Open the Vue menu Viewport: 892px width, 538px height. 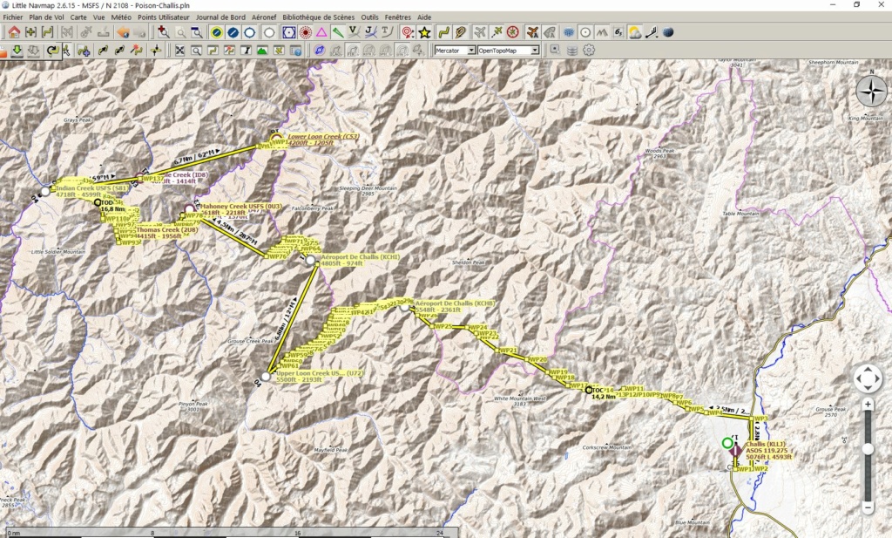tap(99, 17)
